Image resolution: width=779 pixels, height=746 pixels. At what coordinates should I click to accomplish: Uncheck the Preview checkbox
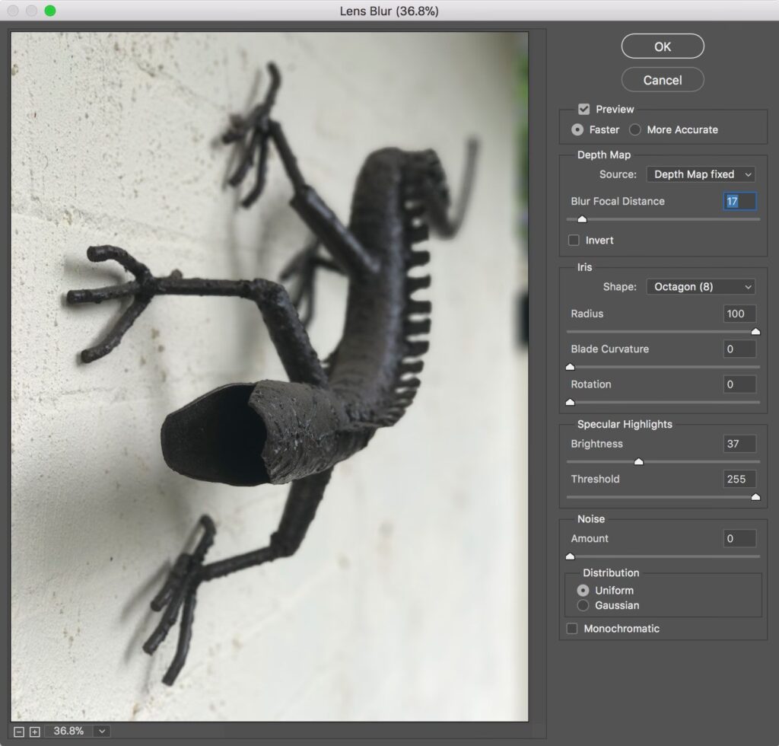[584, 109]
